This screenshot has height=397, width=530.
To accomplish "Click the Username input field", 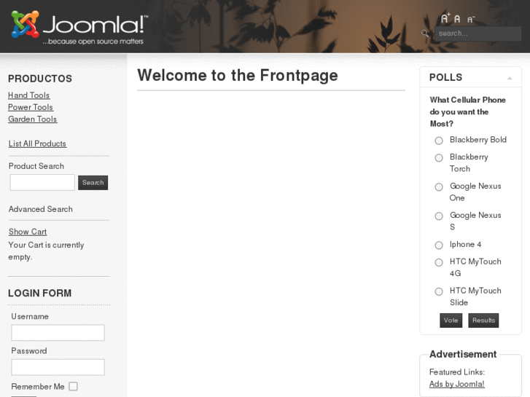I will (x=58, y=333).
